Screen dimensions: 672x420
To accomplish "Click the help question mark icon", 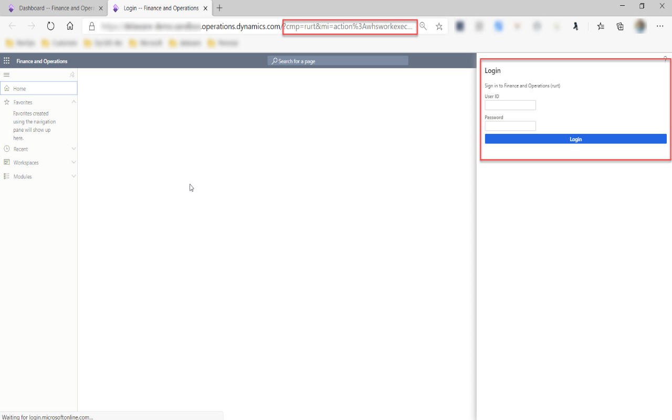I will [x=665, y=59].
